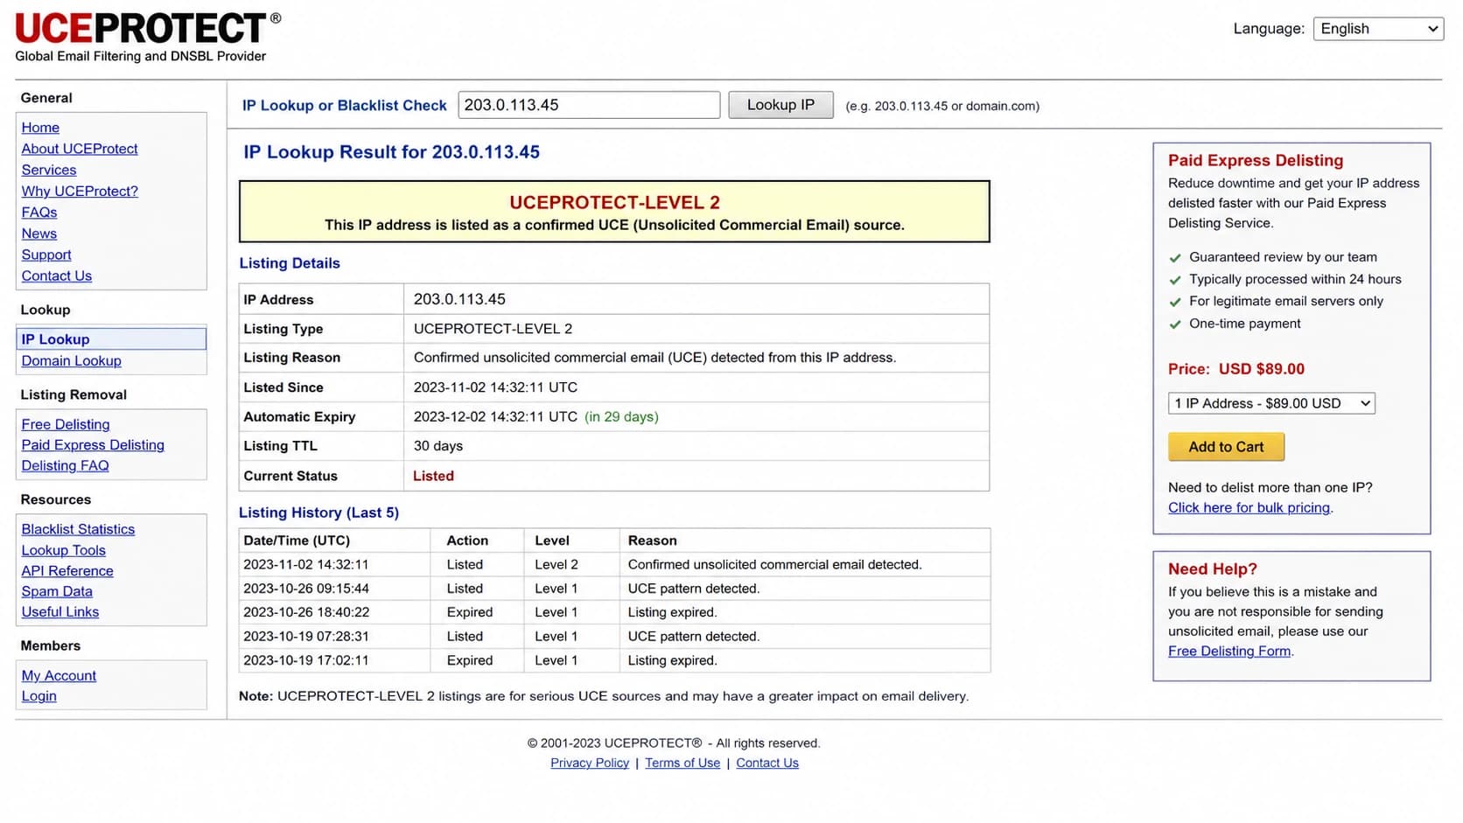
Task: Click history row 2023-10-26 09:15:44
Action: tap(614, 589)
